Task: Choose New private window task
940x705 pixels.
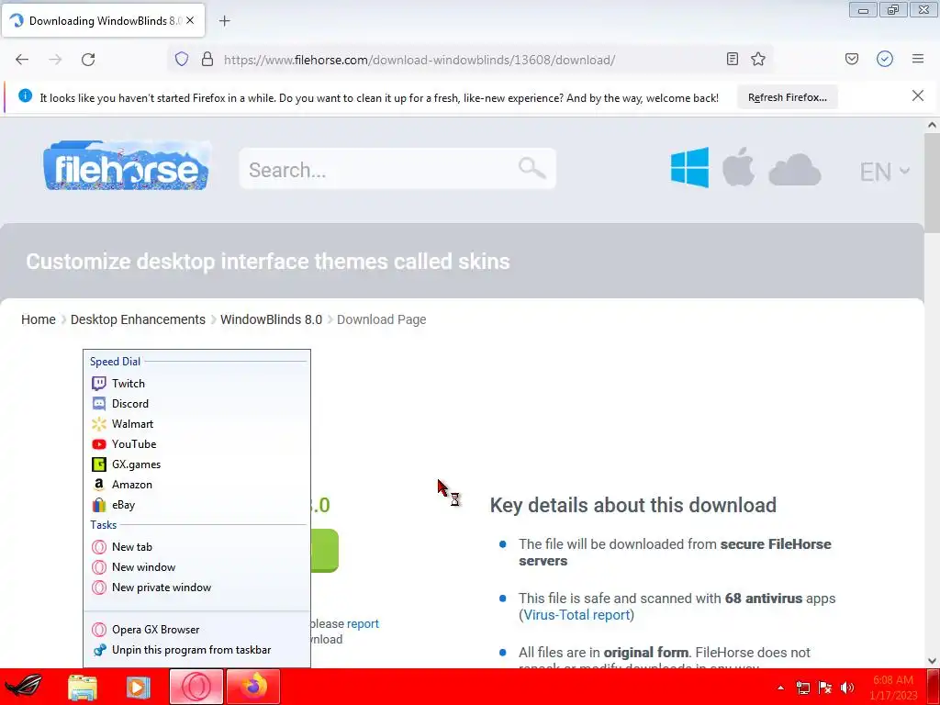Action: 196,587
